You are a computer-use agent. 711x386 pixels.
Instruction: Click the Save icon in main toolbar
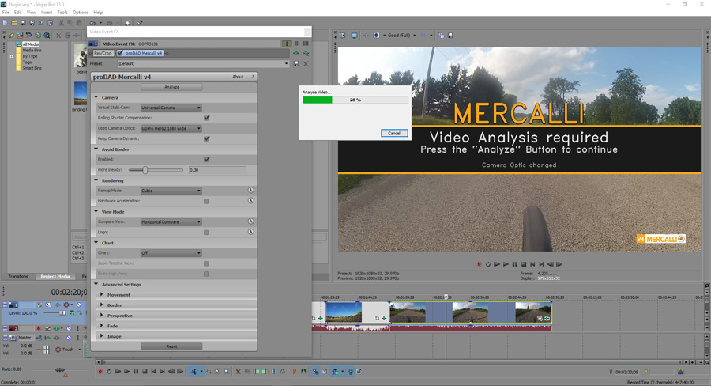[23, 23]
